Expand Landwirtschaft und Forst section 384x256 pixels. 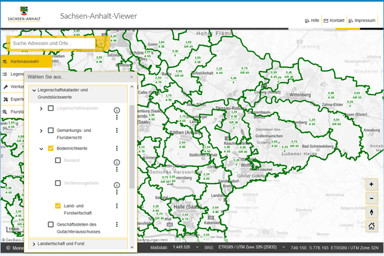click(34, 243)
